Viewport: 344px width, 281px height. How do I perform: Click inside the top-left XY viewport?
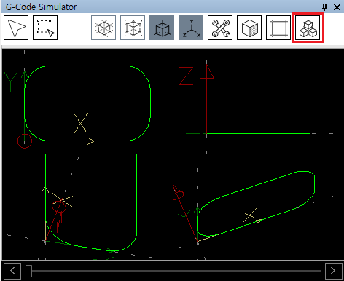87,101
